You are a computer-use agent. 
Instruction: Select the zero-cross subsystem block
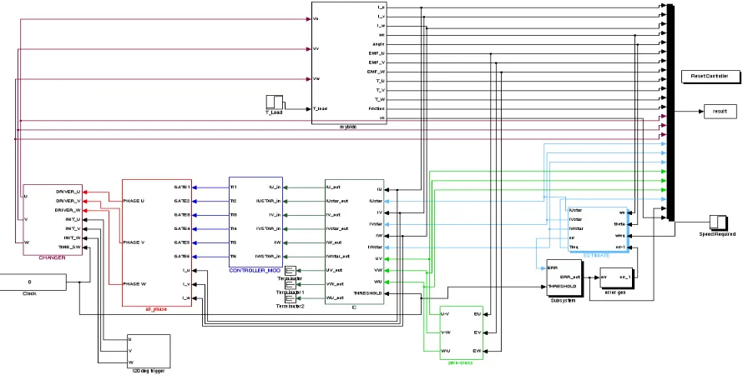coord(461,332)
